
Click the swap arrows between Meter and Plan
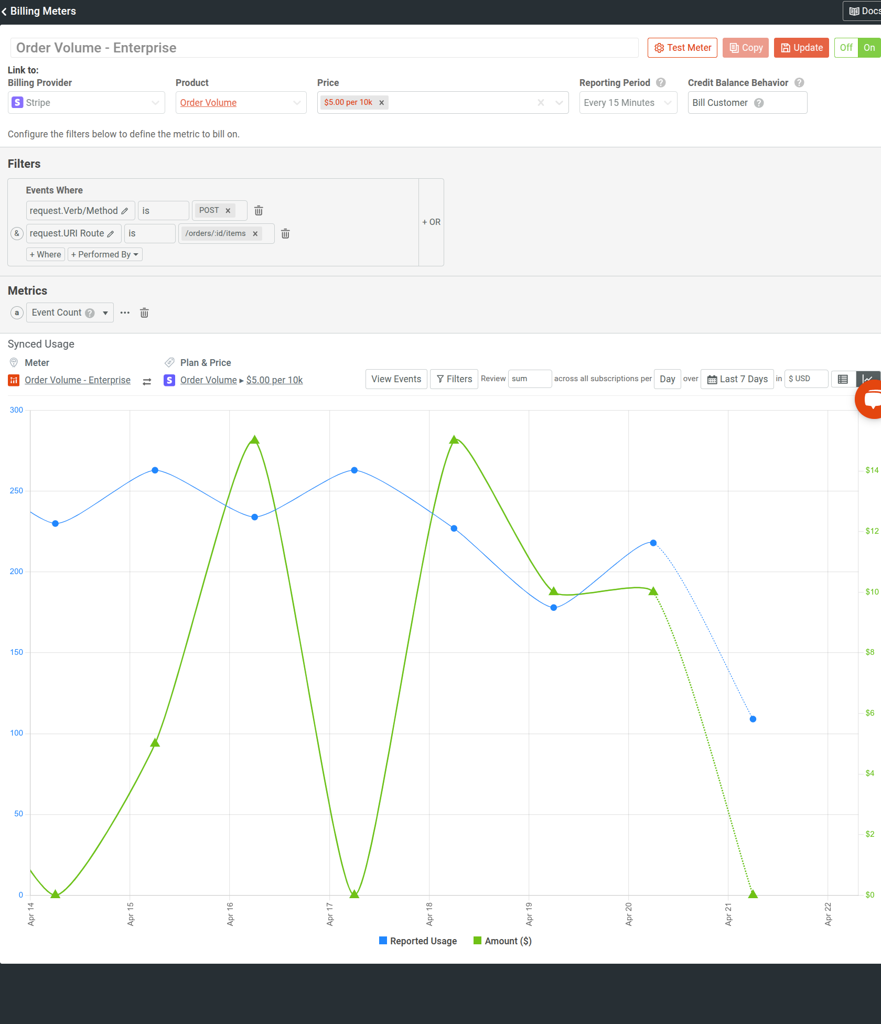pyautogui.click(x=147, y=381)
